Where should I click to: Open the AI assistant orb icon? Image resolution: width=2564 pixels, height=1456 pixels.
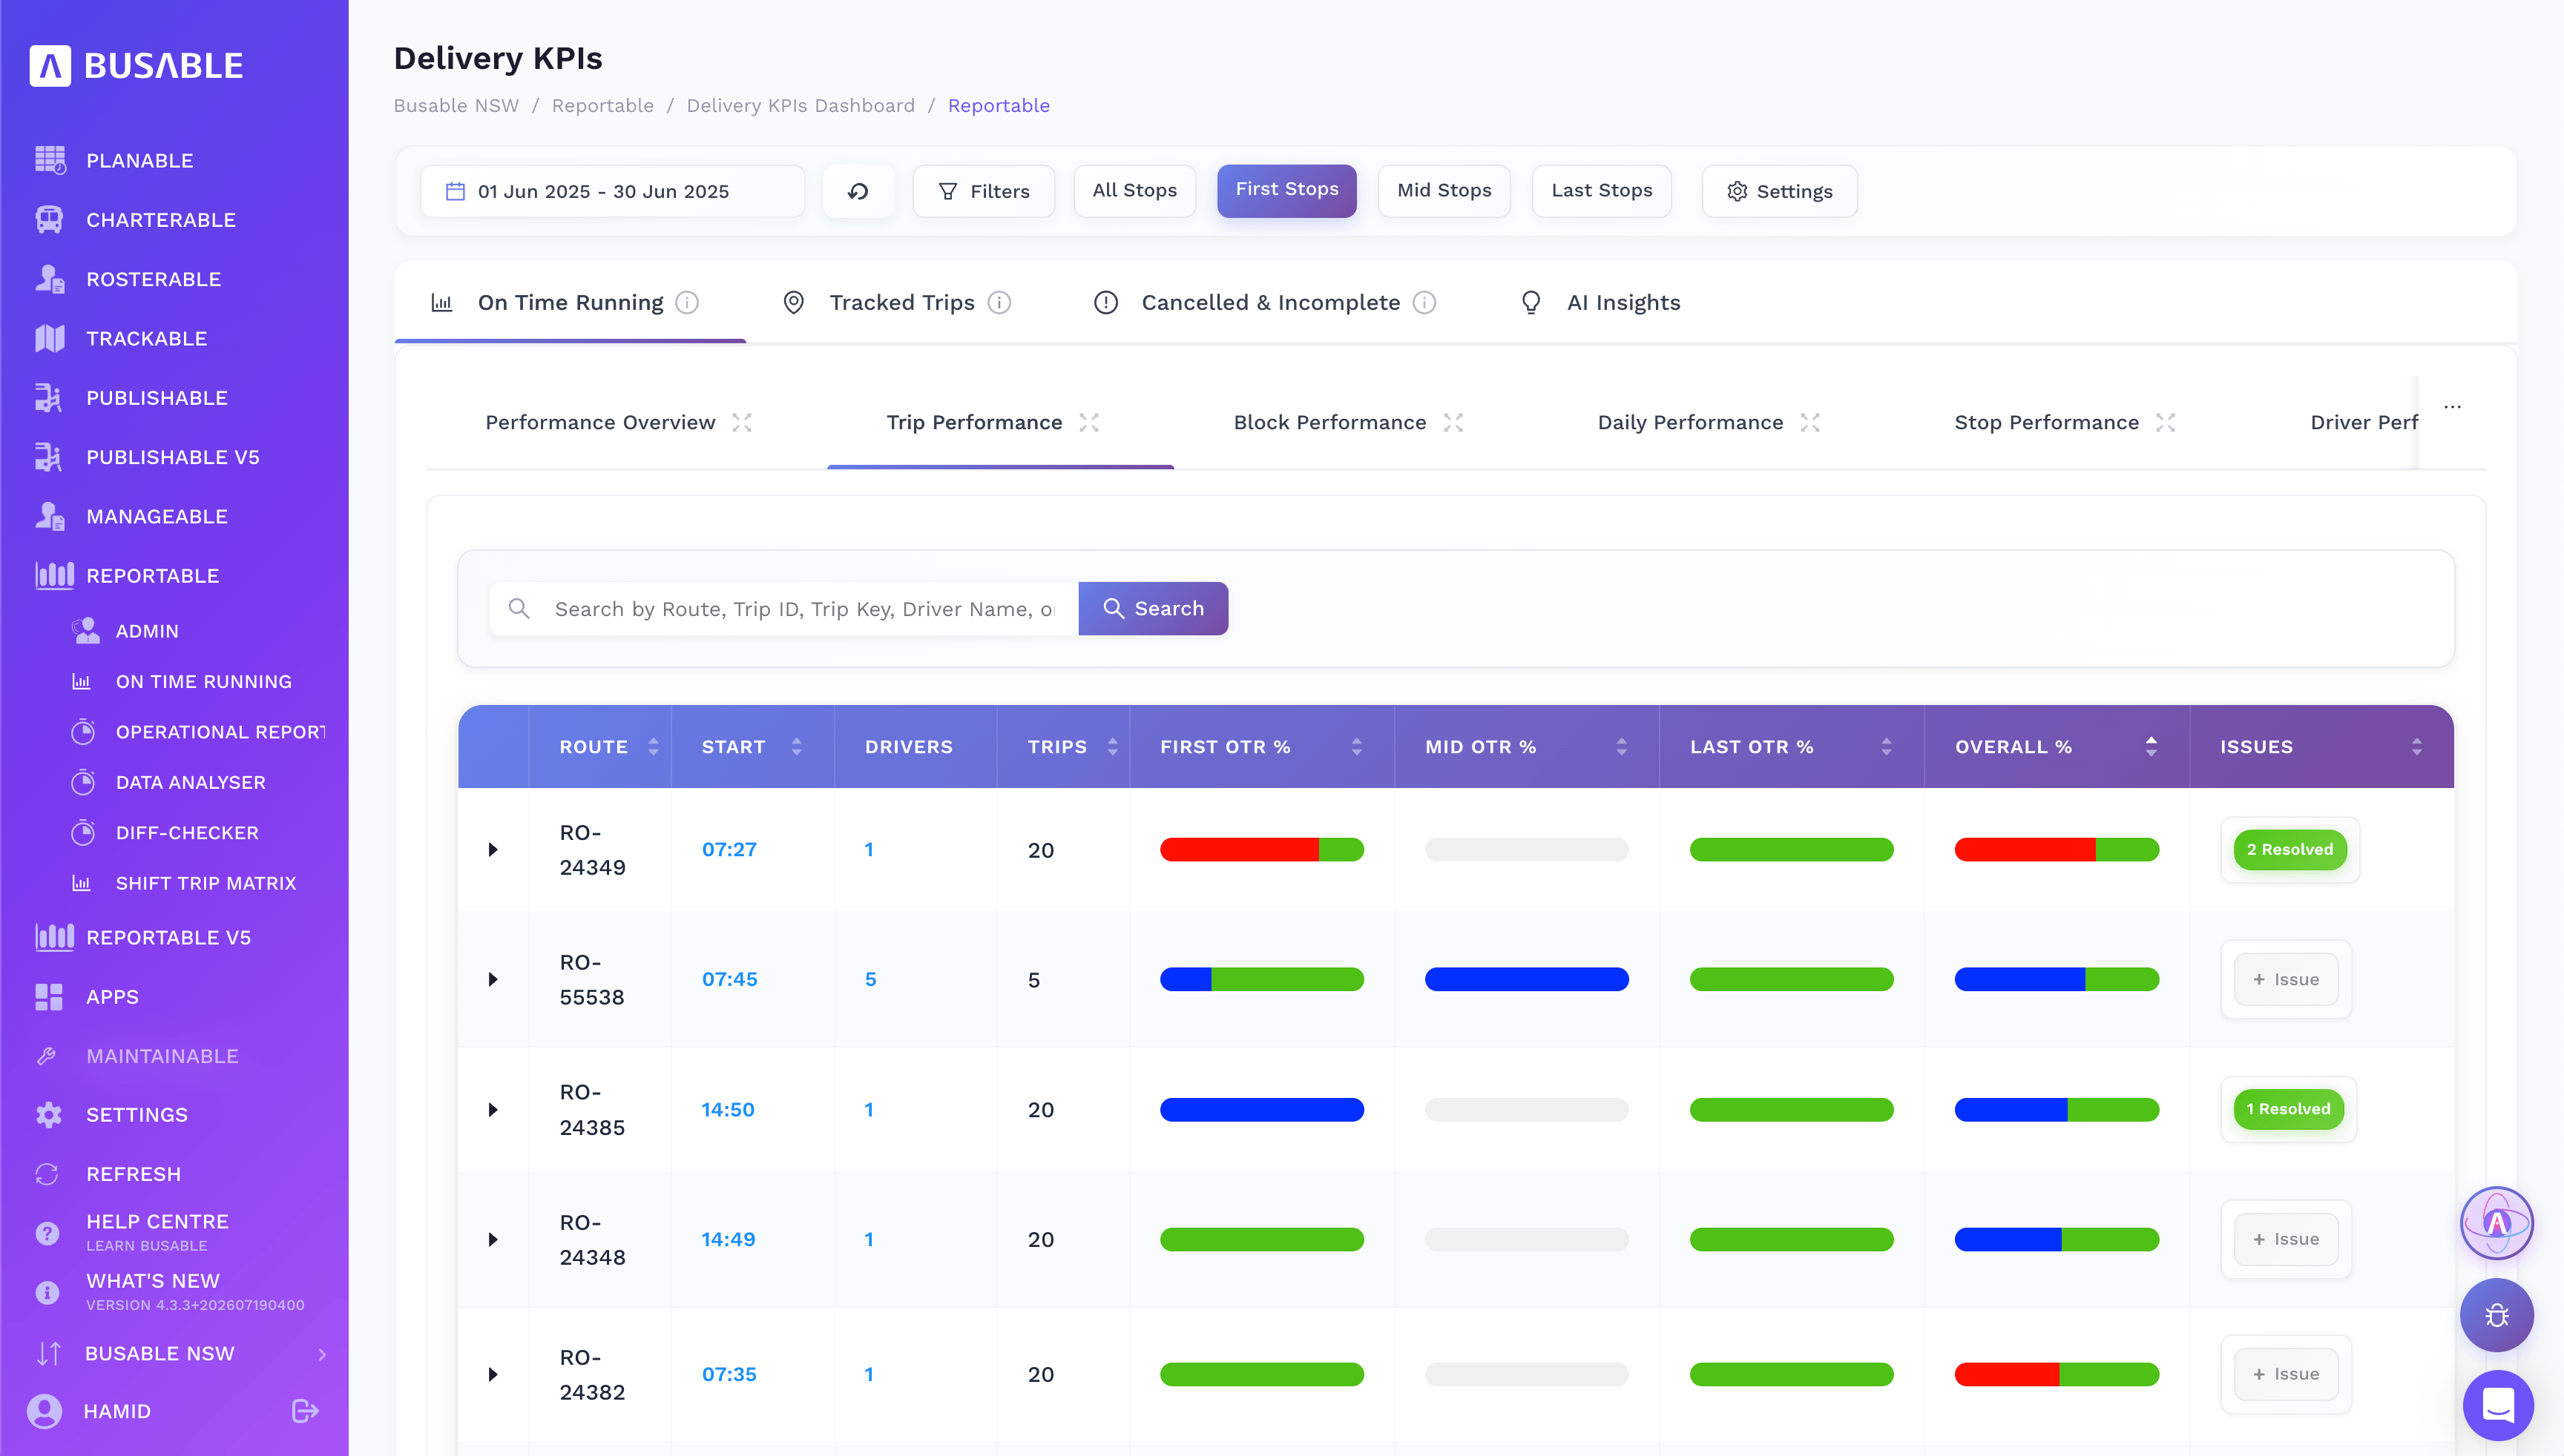[2497, 1223]
